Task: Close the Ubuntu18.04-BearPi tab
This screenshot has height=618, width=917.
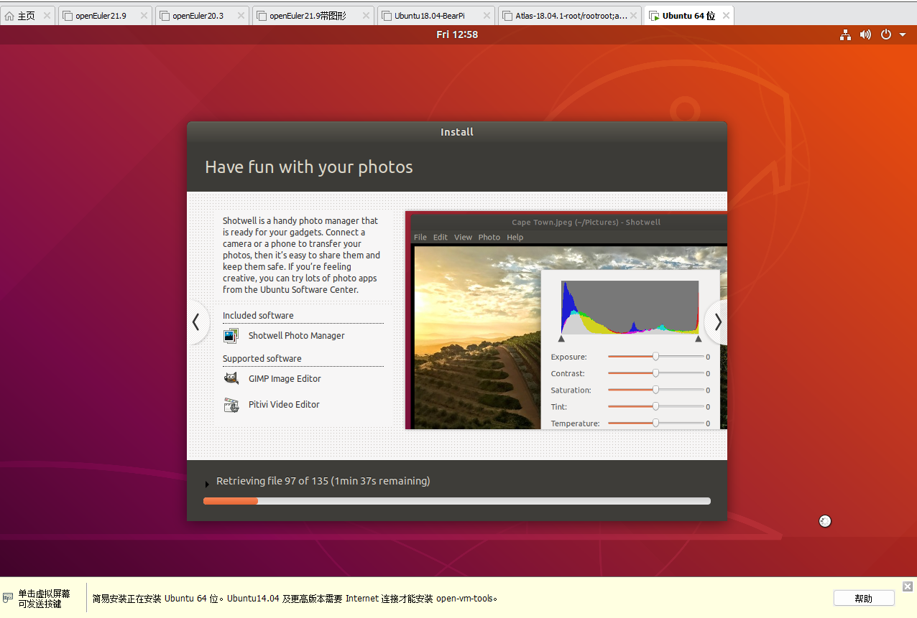Action: click(x=486, y=16)
